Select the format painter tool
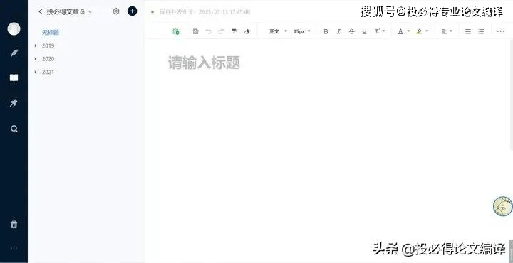 pos(234,31)
